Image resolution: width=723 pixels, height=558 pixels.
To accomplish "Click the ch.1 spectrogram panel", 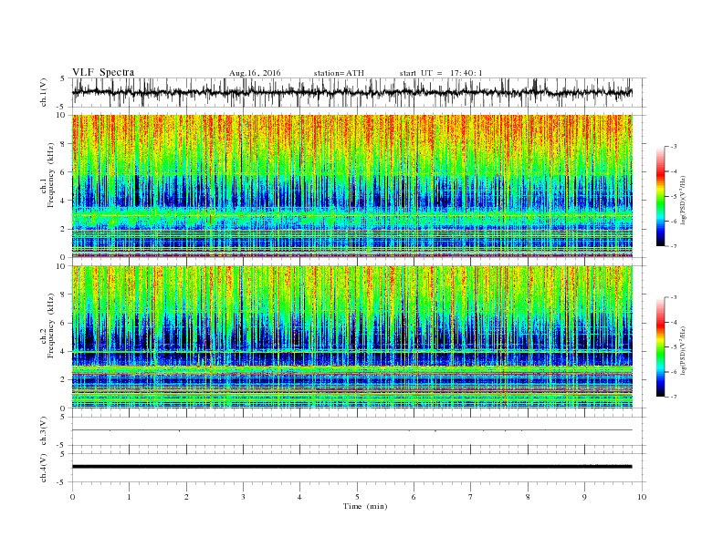I will [352, 186].
